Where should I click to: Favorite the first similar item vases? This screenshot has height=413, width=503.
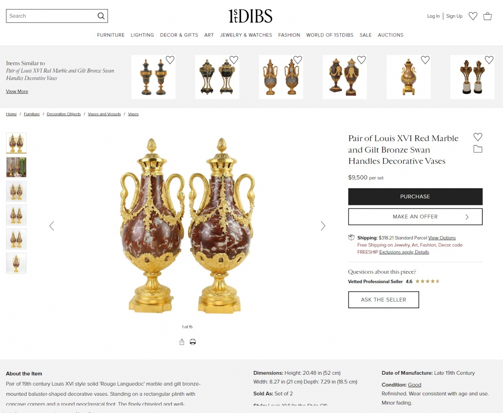click(x=170, y=60)
